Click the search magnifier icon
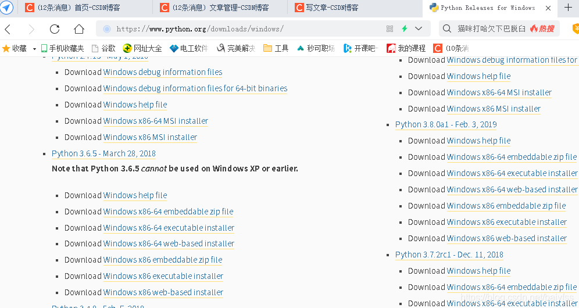This screenshot has height=308, width=579. click(447, 29)
